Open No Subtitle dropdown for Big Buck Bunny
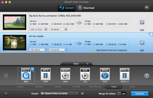The width and height of the screenshot is (153, 98). 58,29
